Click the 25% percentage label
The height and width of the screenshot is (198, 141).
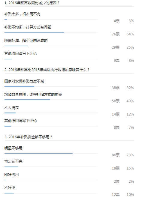point(130,47)
